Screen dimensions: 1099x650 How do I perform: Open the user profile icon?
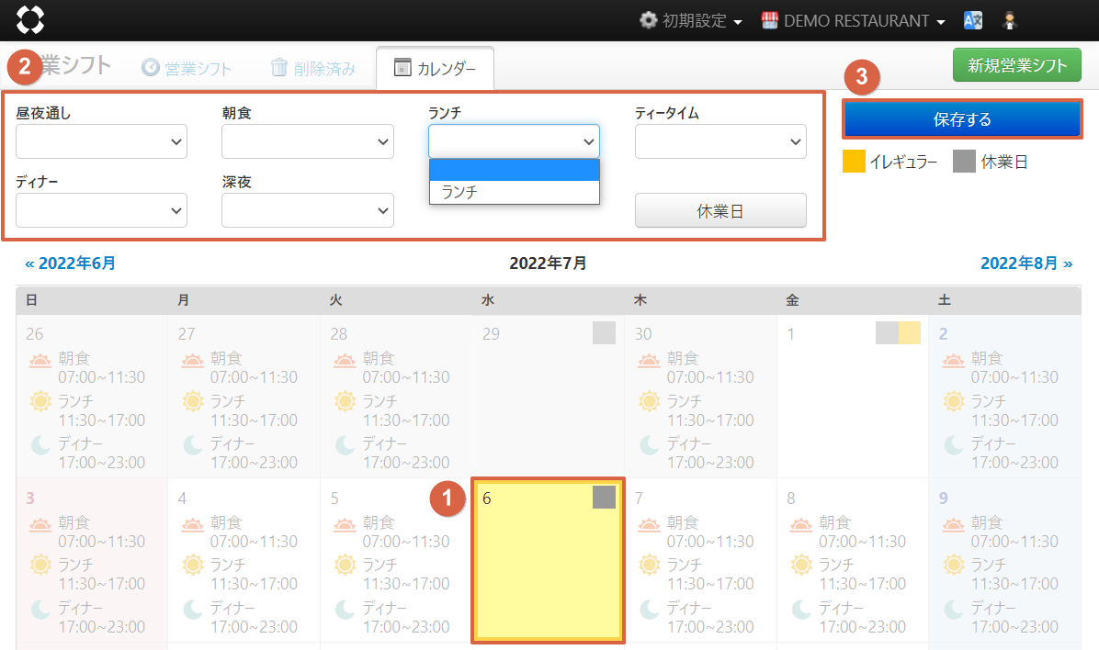pyautogui.click(x=1011, y=20)
